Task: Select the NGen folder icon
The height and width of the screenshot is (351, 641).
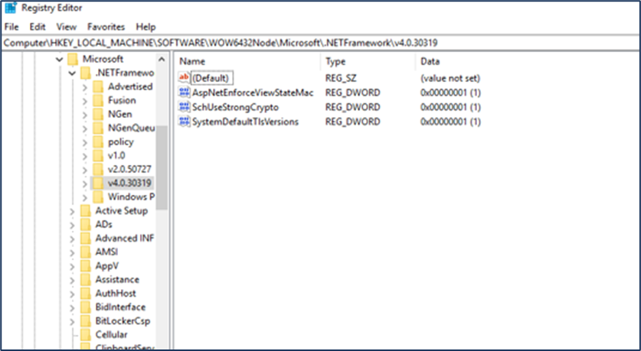Action: (98, 114)
